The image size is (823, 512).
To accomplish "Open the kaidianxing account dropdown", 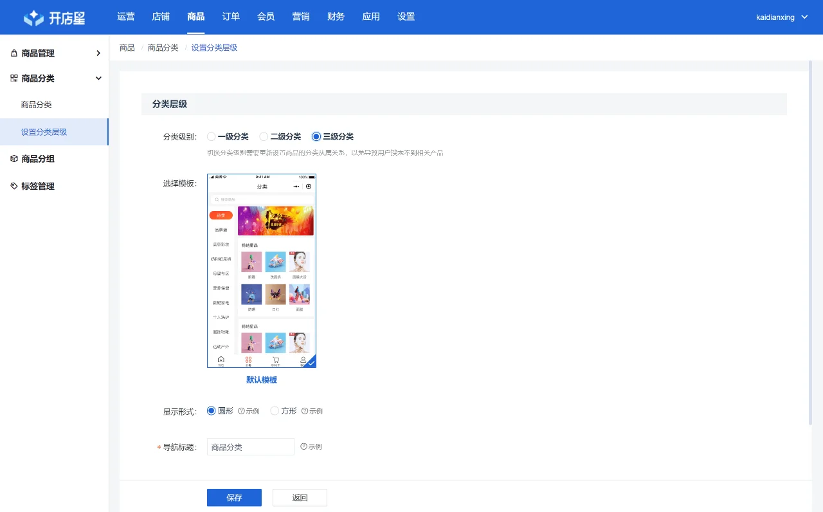I will 782,17.
